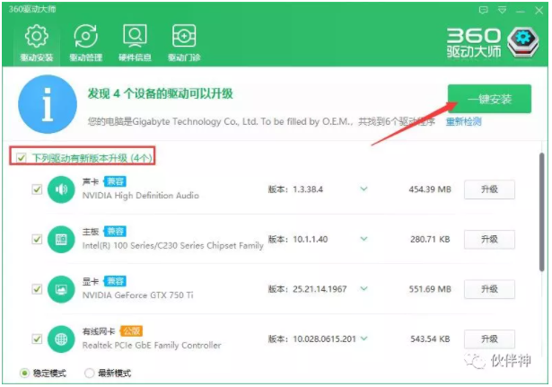Image resolution: width=552 pixels, height=387 pixels.
Task: Click the motherboard chipset icon
Action: 61,240
